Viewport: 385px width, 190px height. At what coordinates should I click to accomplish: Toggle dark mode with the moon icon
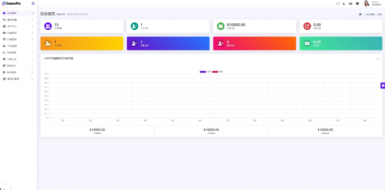(x=344, y=4)
